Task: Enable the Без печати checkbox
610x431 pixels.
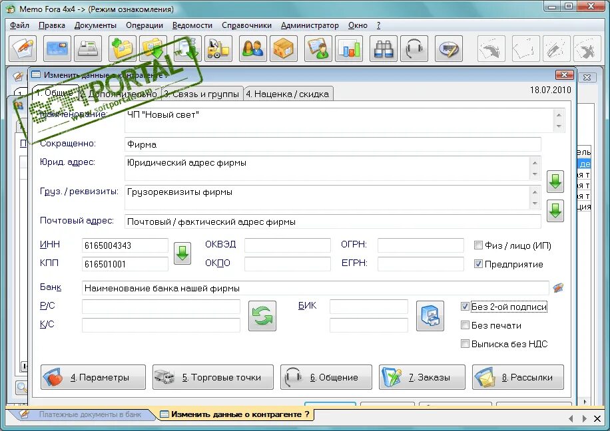Action: point(465,325)
